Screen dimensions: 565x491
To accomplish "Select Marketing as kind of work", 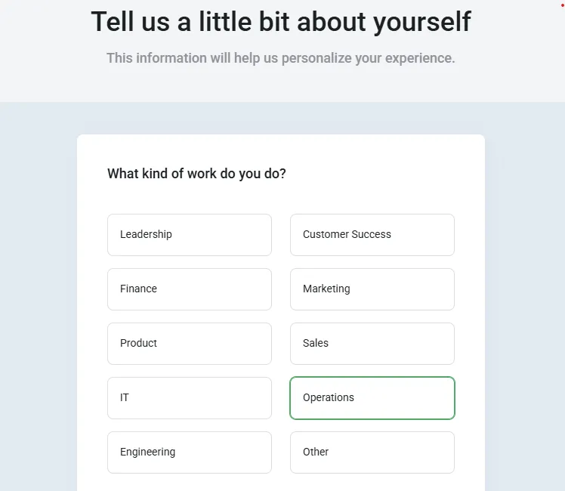I will (372, 289).
